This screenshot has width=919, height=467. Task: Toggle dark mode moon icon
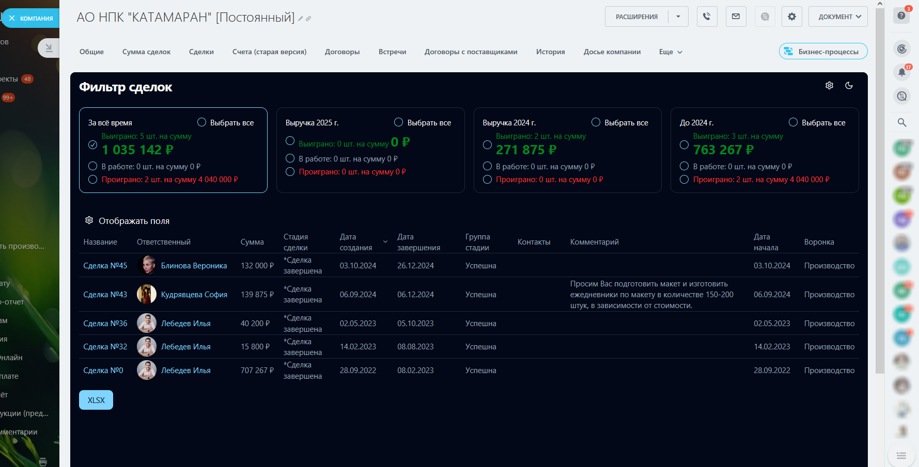tap(849, 86)
